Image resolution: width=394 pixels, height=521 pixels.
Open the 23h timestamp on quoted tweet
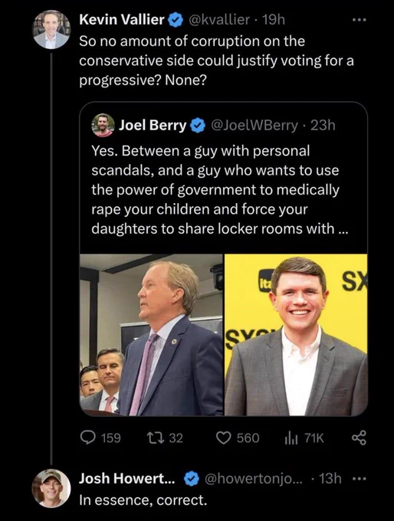[x=323, y=126]
